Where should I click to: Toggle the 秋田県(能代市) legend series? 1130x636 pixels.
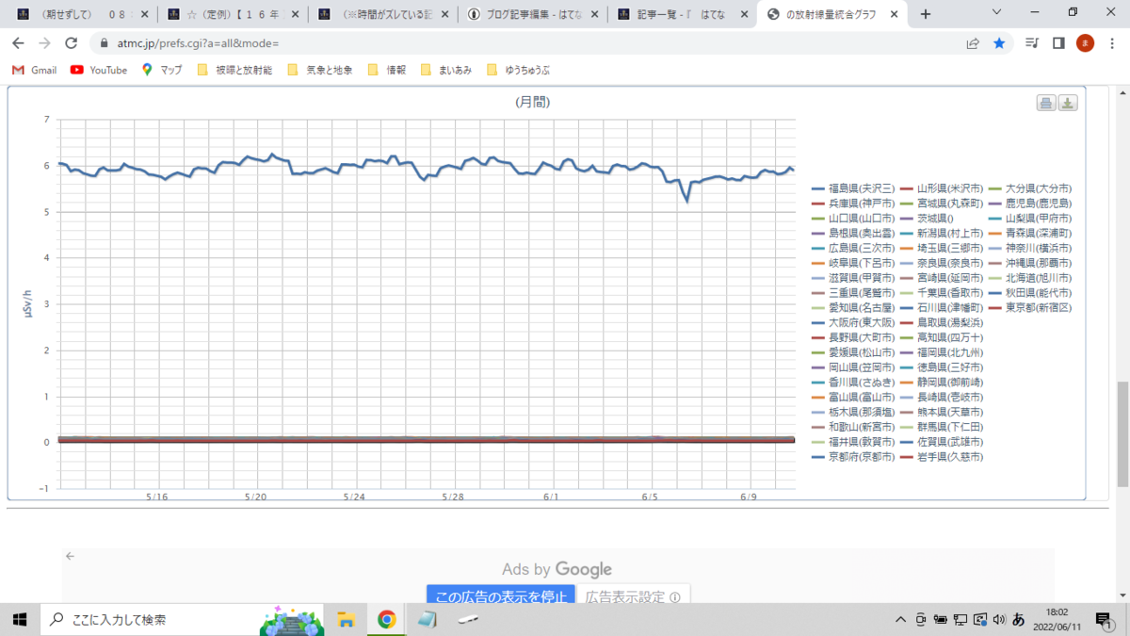click(1030, 292)
